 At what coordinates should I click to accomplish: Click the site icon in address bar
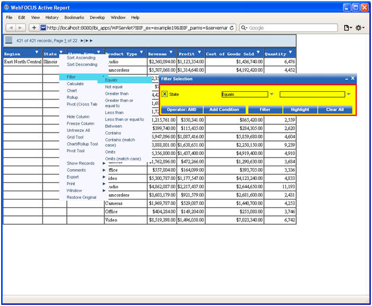pos(43,28)
